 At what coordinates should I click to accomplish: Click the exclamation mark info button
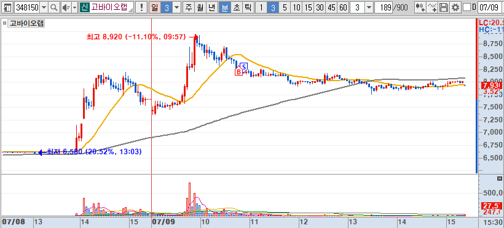(141, 7)
